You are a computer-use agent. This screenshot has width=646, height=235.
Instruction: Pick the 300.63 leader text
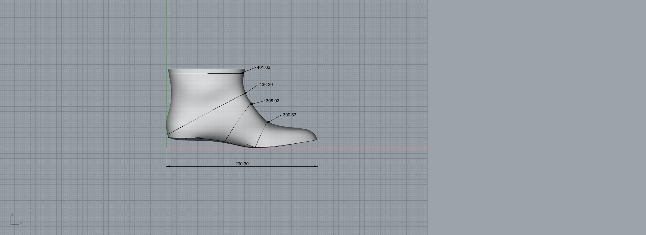click(x=289, y=115)
